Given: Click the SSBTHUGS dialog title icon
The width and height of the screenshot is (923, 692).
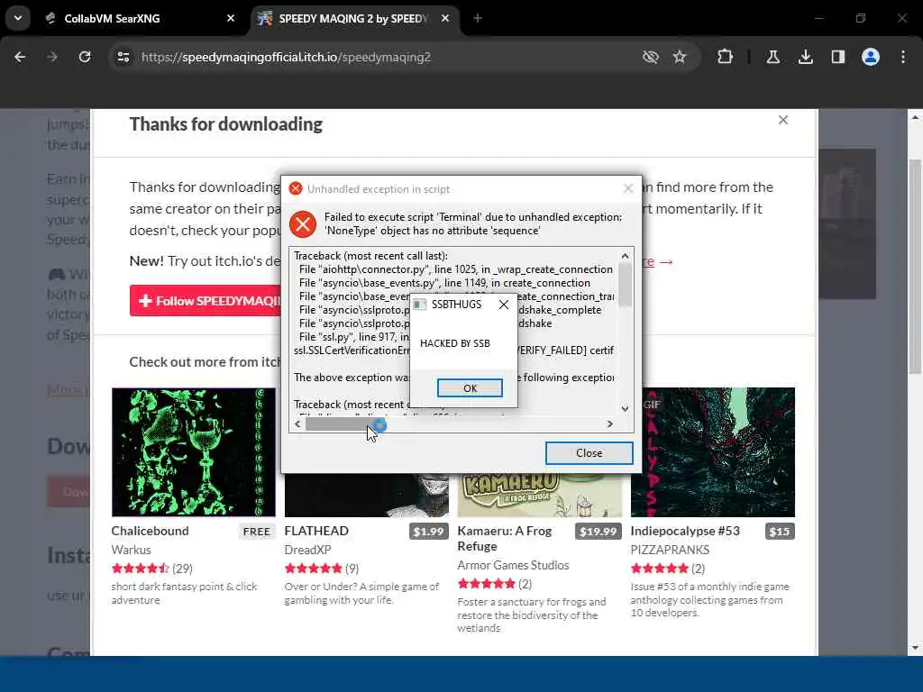Looking at the screenshot, I should [419, 305].
